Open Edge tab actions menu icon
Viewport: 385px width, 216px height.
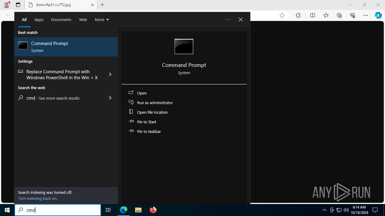[18, 5]
